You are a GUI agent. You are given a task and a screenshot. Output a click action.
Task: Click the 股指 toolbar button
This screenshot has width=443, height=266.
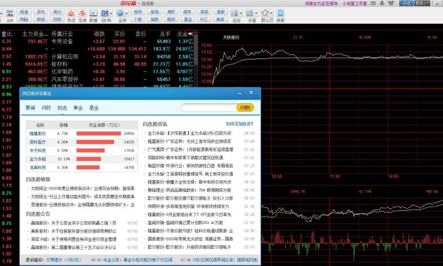pyautogui.click(x=154, y=12)
